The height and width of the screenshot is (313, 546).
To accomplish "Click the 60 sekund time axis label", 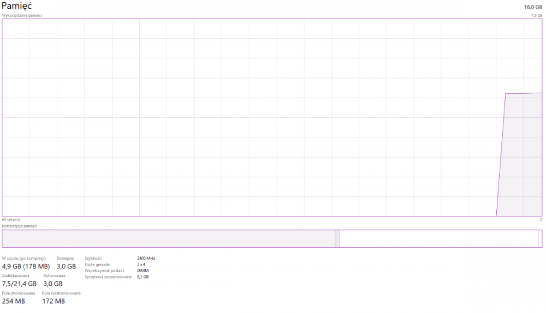I will (11, 219).
